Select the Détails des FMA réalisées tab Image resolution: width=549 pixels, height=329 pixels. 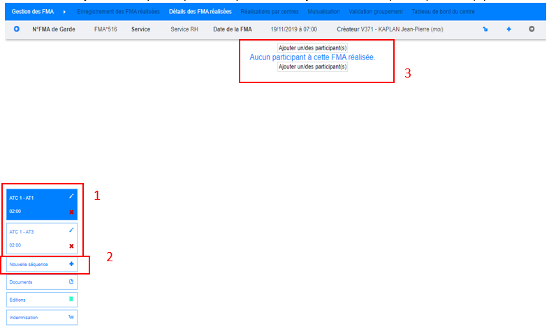[x=200, y=12]
